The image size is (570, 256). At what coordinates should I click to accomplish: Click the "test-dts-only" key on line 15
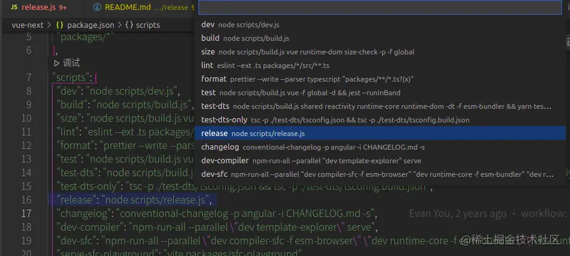pos(88,187)
